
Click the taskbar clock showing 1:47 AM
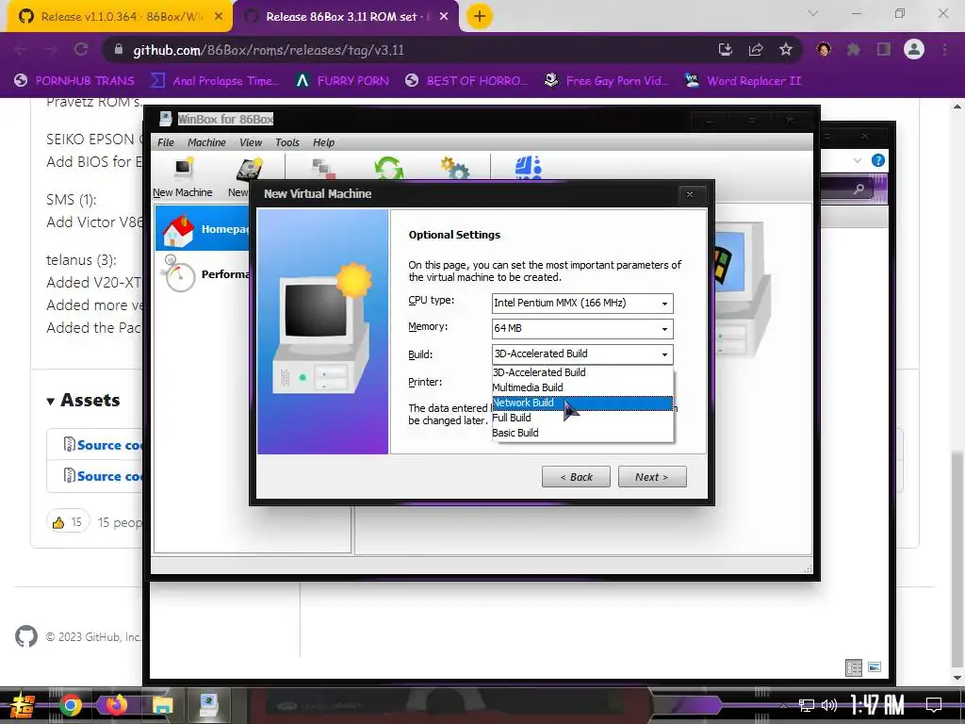(x=877, y=705)
